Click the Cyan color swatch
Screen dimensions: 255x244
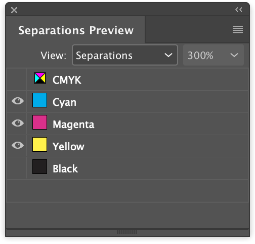[39, 100]
